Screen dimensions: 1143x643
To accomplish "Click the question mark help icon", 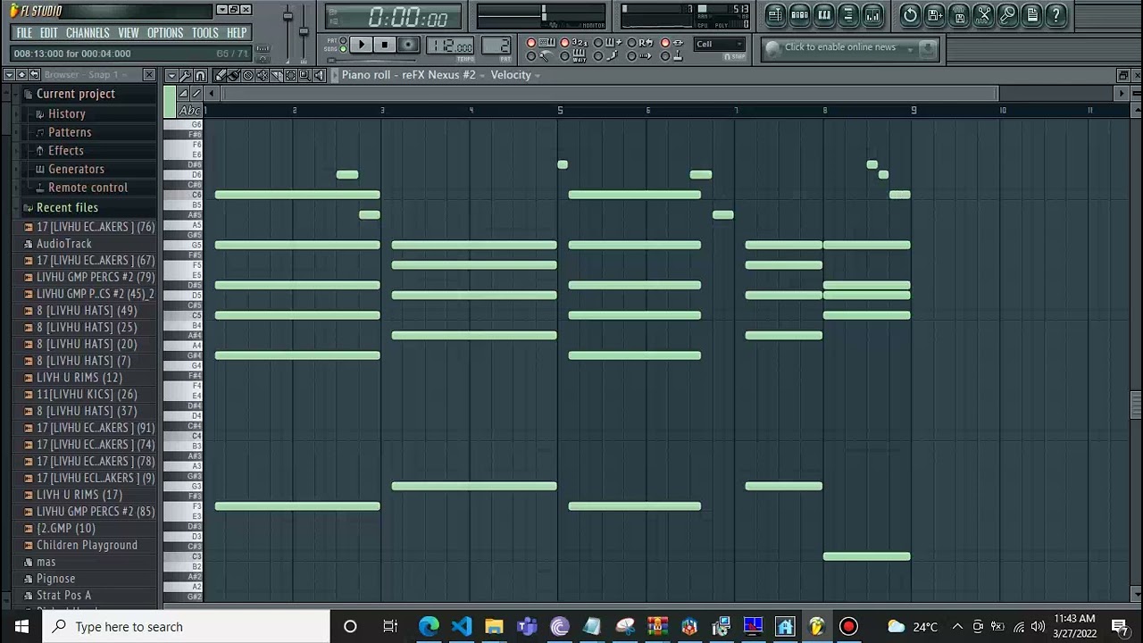I will pyautogui.click(x=1056, y=14).
